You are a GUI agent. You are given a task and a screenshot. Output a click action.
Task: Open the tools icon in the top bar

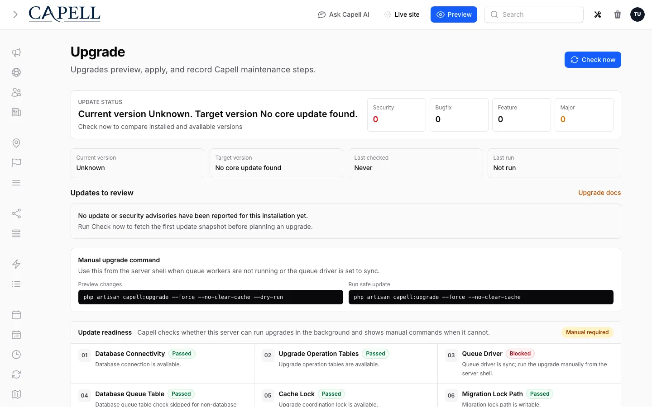598,14
